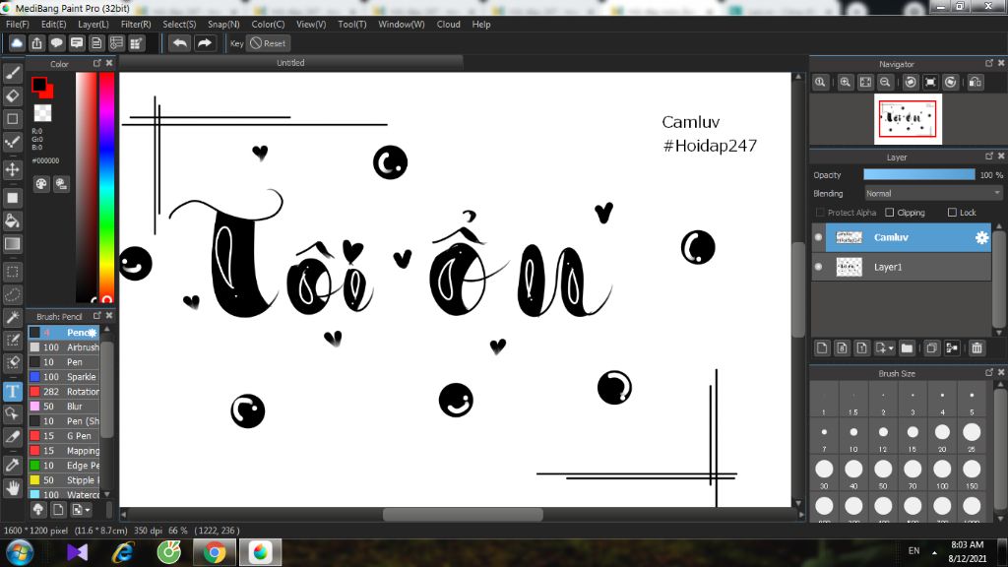1008x567 pixels.
Task: Click the color palette icon
Action: click(x=41, y=184)
